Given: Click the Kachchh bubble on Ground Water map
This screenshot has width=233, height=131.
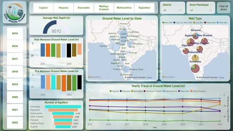Looking at the screenshot, I should coord(111,46).
